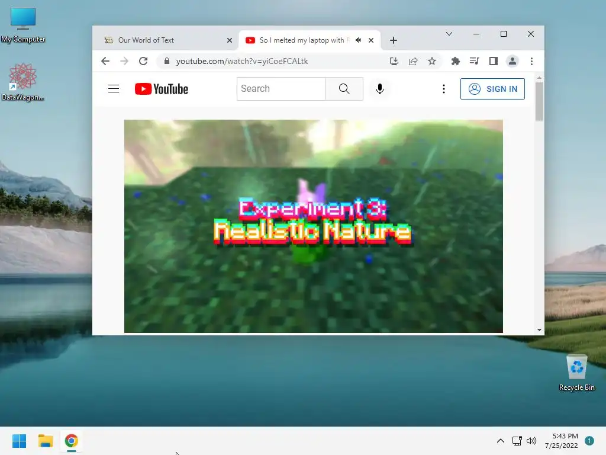Click the SIGN IN button
This screenshot has width=606, height=455.
click(492, 89)
